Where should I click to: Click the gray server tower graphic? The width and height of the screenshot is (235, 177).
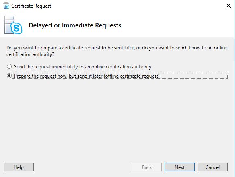pos(9,25)
